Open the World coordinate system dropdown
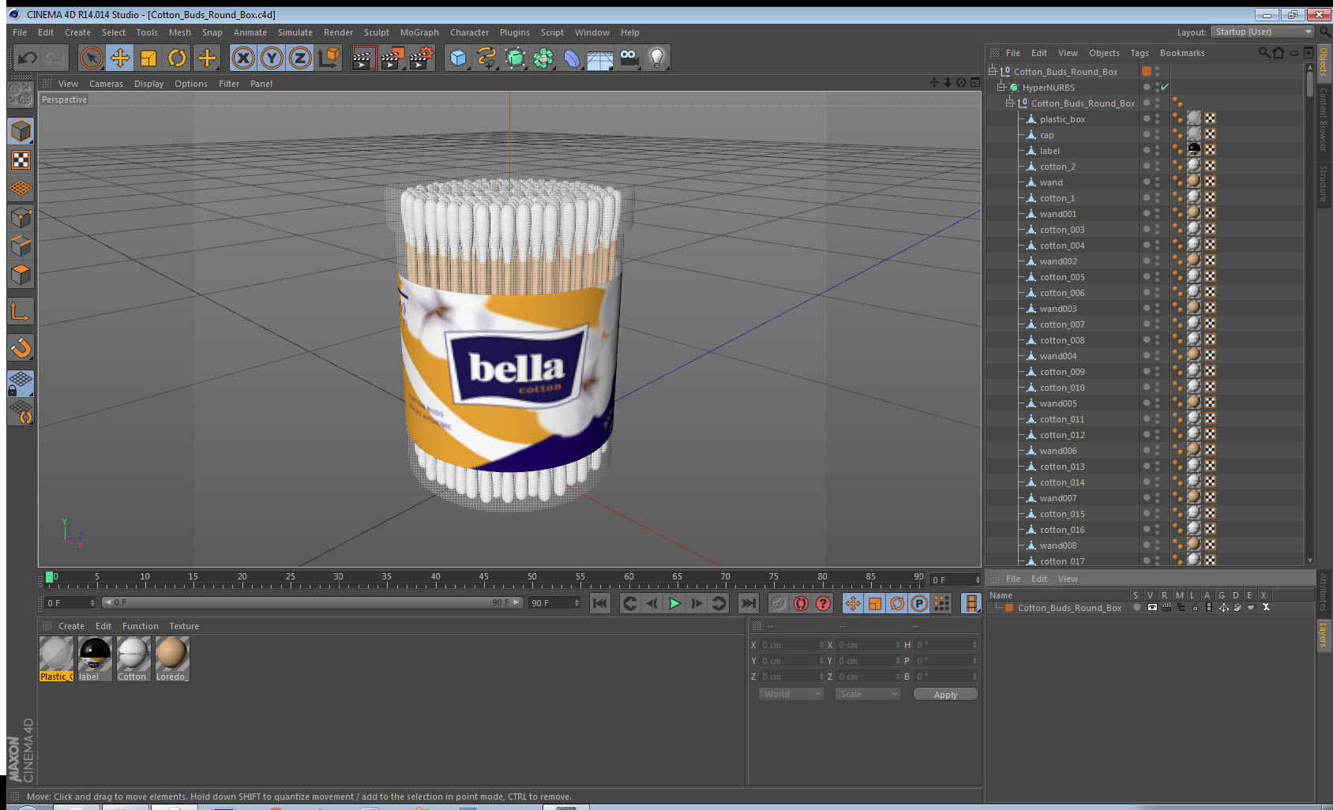Image resolution: width=1333 pixels, height=810 pixels. coord(791,694)
